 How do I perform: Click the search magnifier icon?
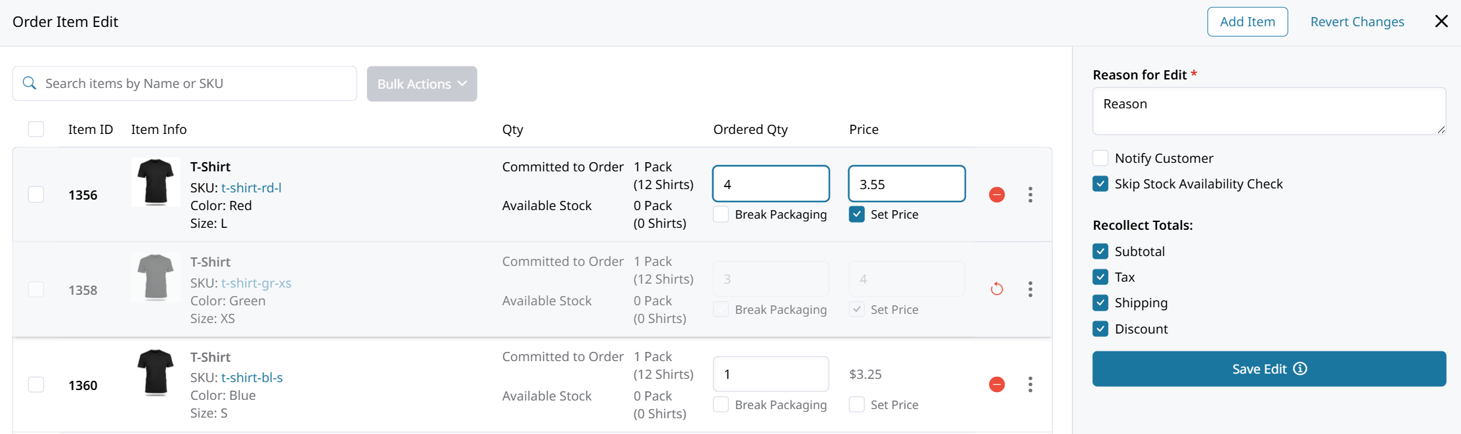(x=30, y=83)
